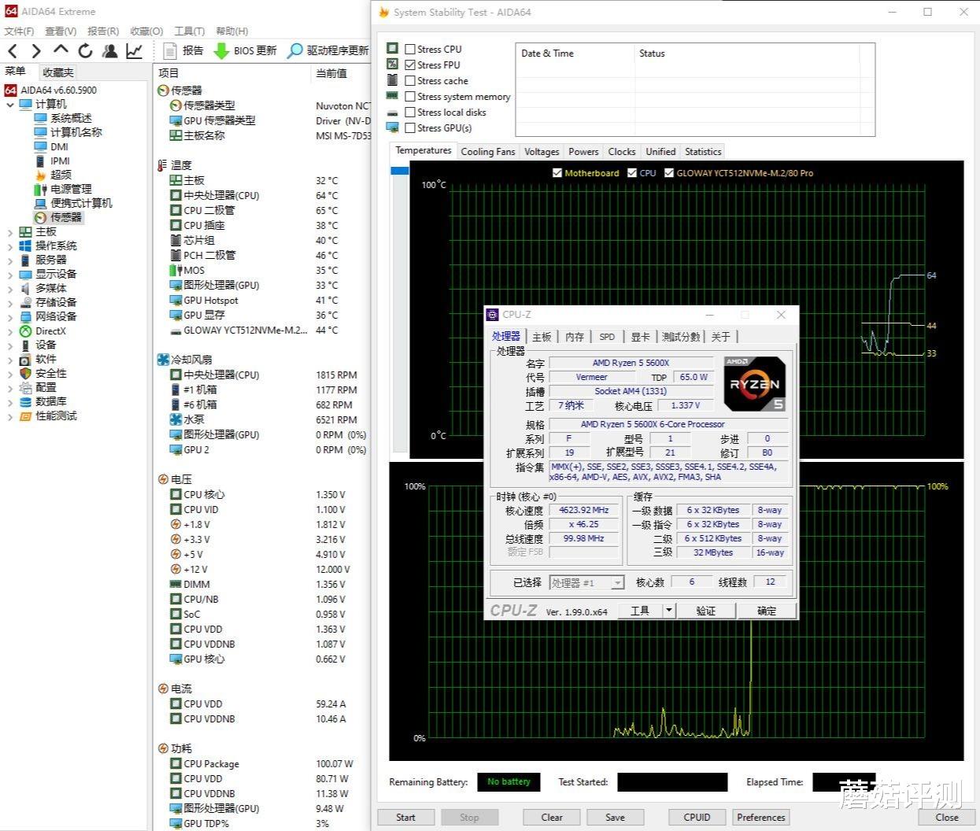This screenshot has height=831, width=980.
Task: Click the 报告 report document icon
Action: 169,51
